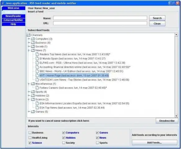The width and height of the screenshot is (181, 149).
Task: Open the Help tab
Action: [x=13, y=24]
